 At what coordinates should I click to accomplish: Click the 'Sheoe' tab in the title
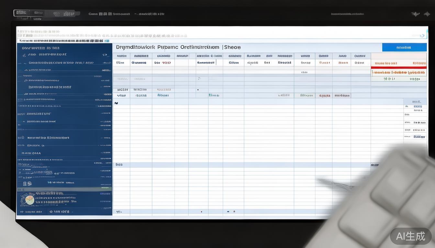click(232, 47)
